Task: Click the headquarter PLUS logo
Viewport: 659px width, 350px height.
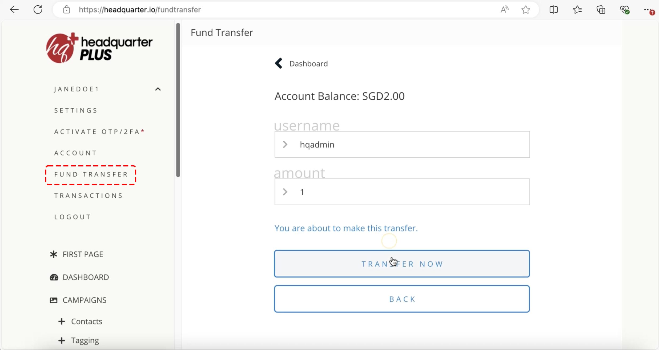Action: (x=99, y=48)
